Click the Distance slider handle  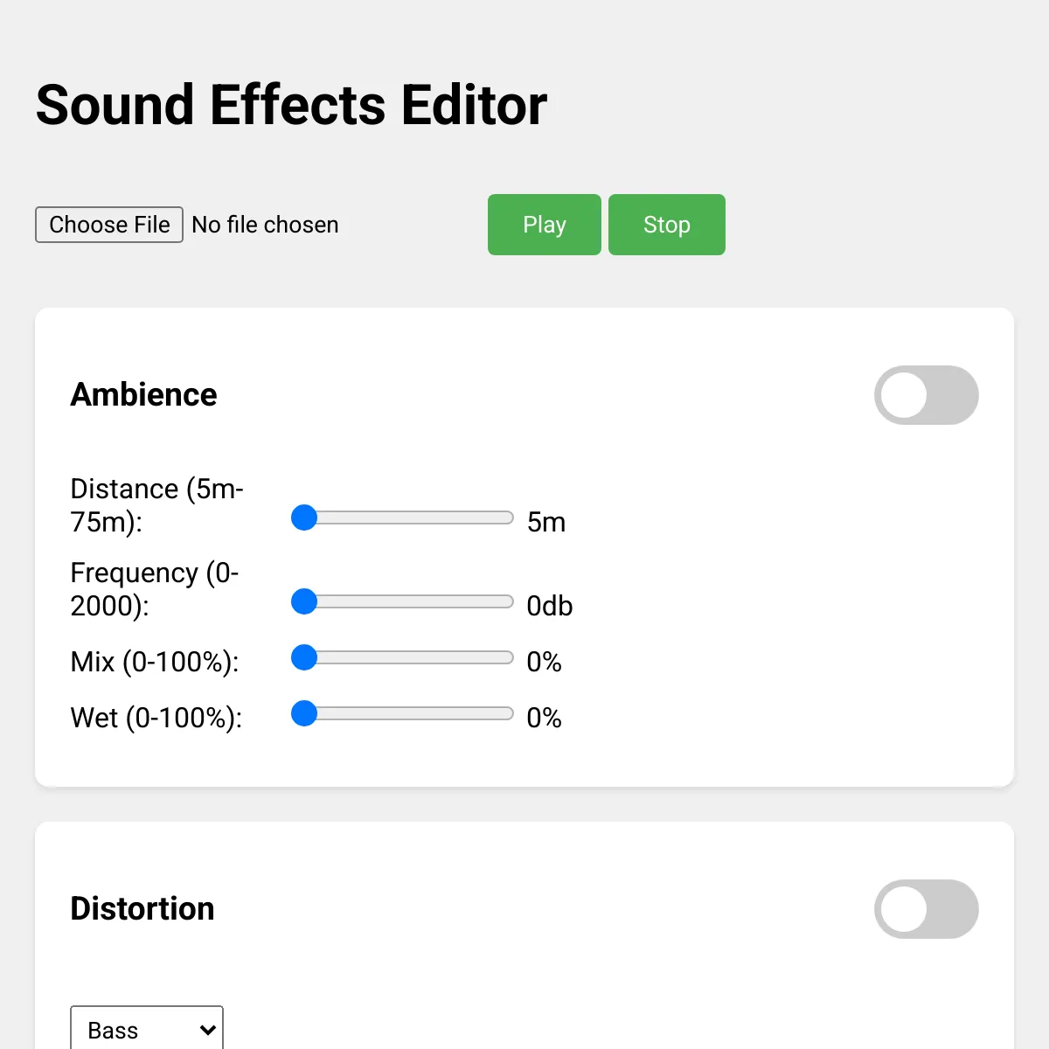[304, 518]
